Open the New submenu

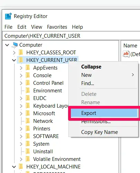103,75
